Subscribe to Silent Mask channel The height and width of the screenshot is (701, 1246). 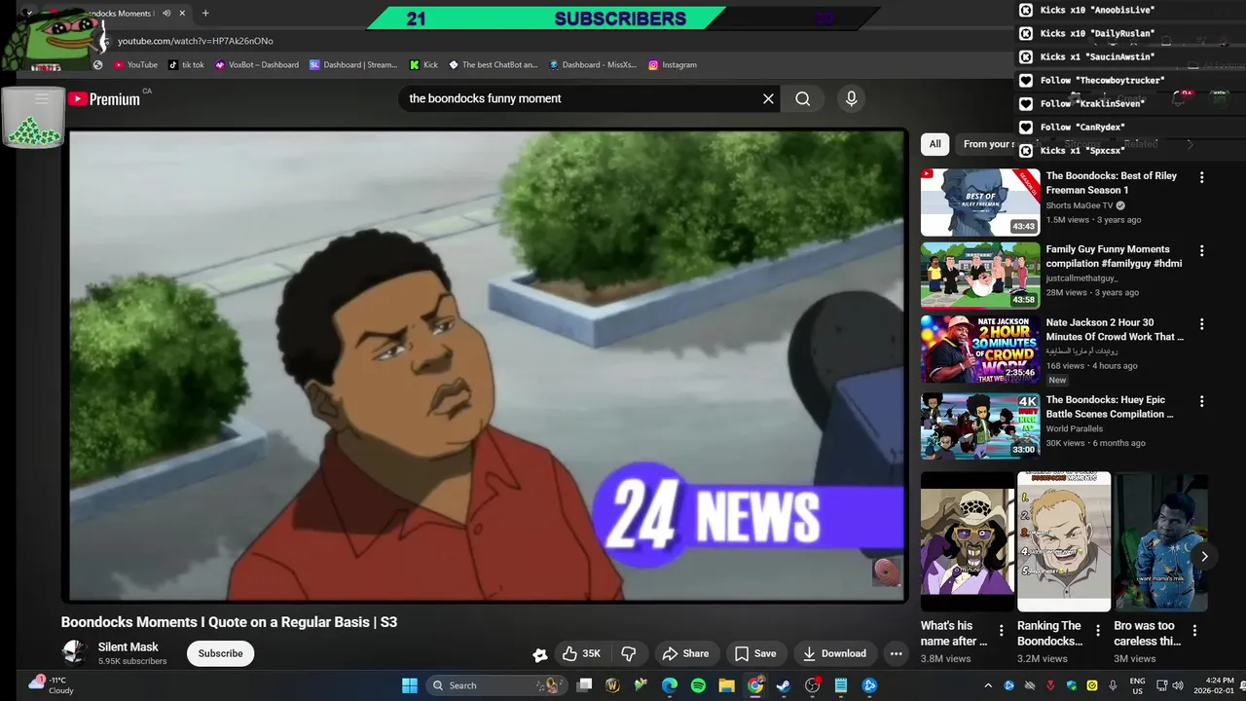(x=221, y=653)
